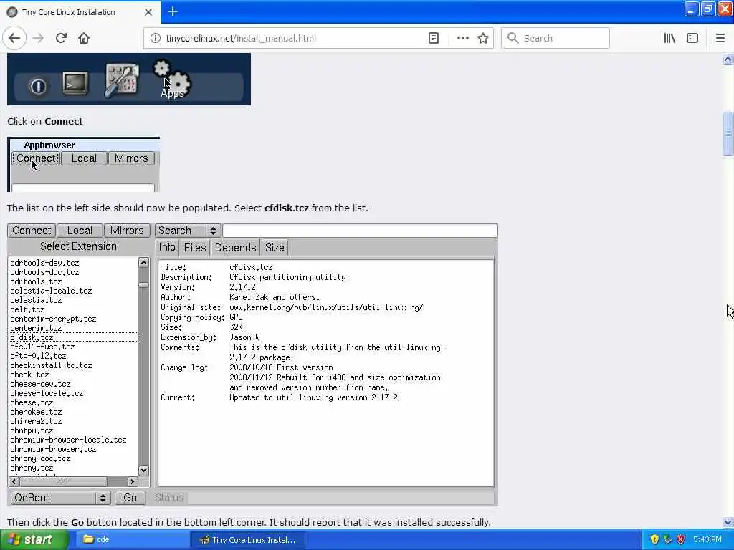
Task: Click the control panel tools icon in dock image
Action: click(121, 80)
